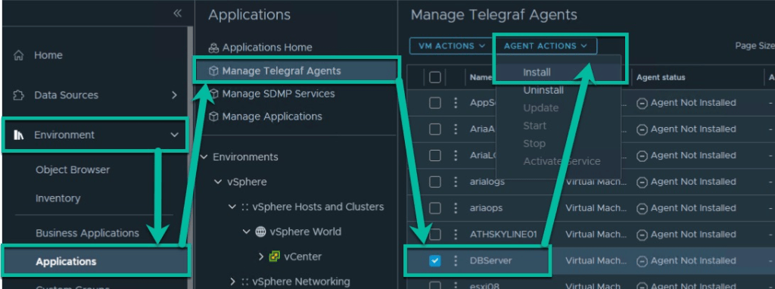Collapse vSphere Hosts and Clusters node
775x289 pixels.
coord(232,207)
